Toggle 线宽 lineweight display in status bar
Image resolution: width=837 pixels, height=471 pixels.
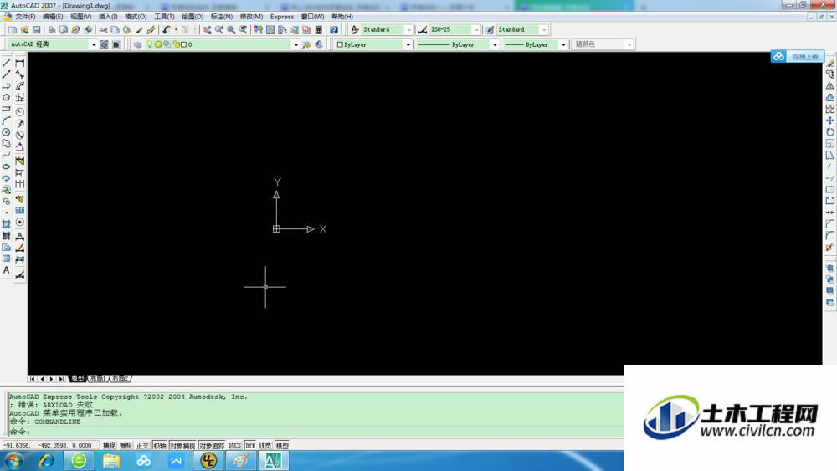pyautogui.click(x=265, y=445)
